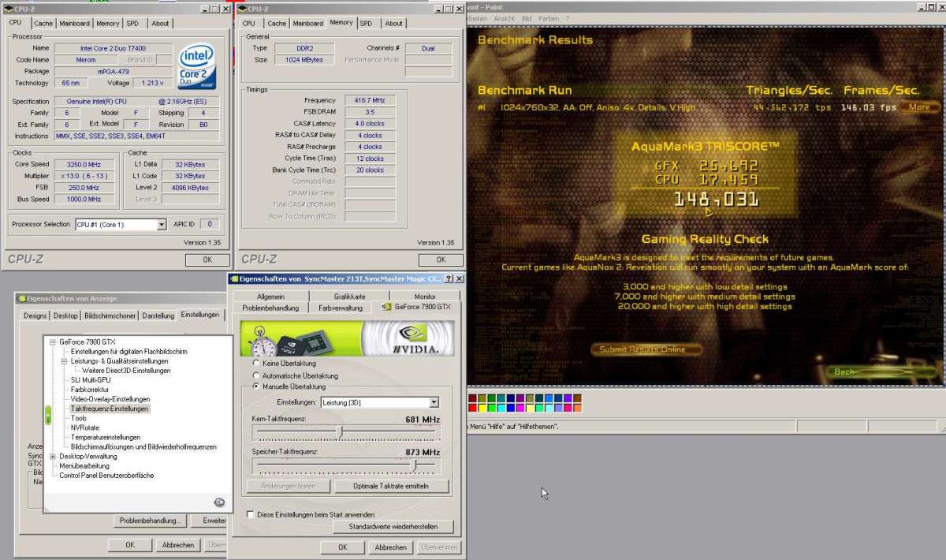Open Mainboard tab in left CPU-Z window

pos(74,24)
